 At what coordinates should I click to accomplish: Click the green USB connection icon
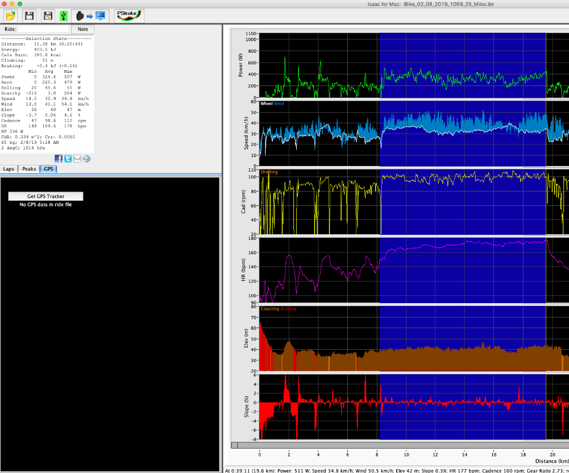pos(63,16)
